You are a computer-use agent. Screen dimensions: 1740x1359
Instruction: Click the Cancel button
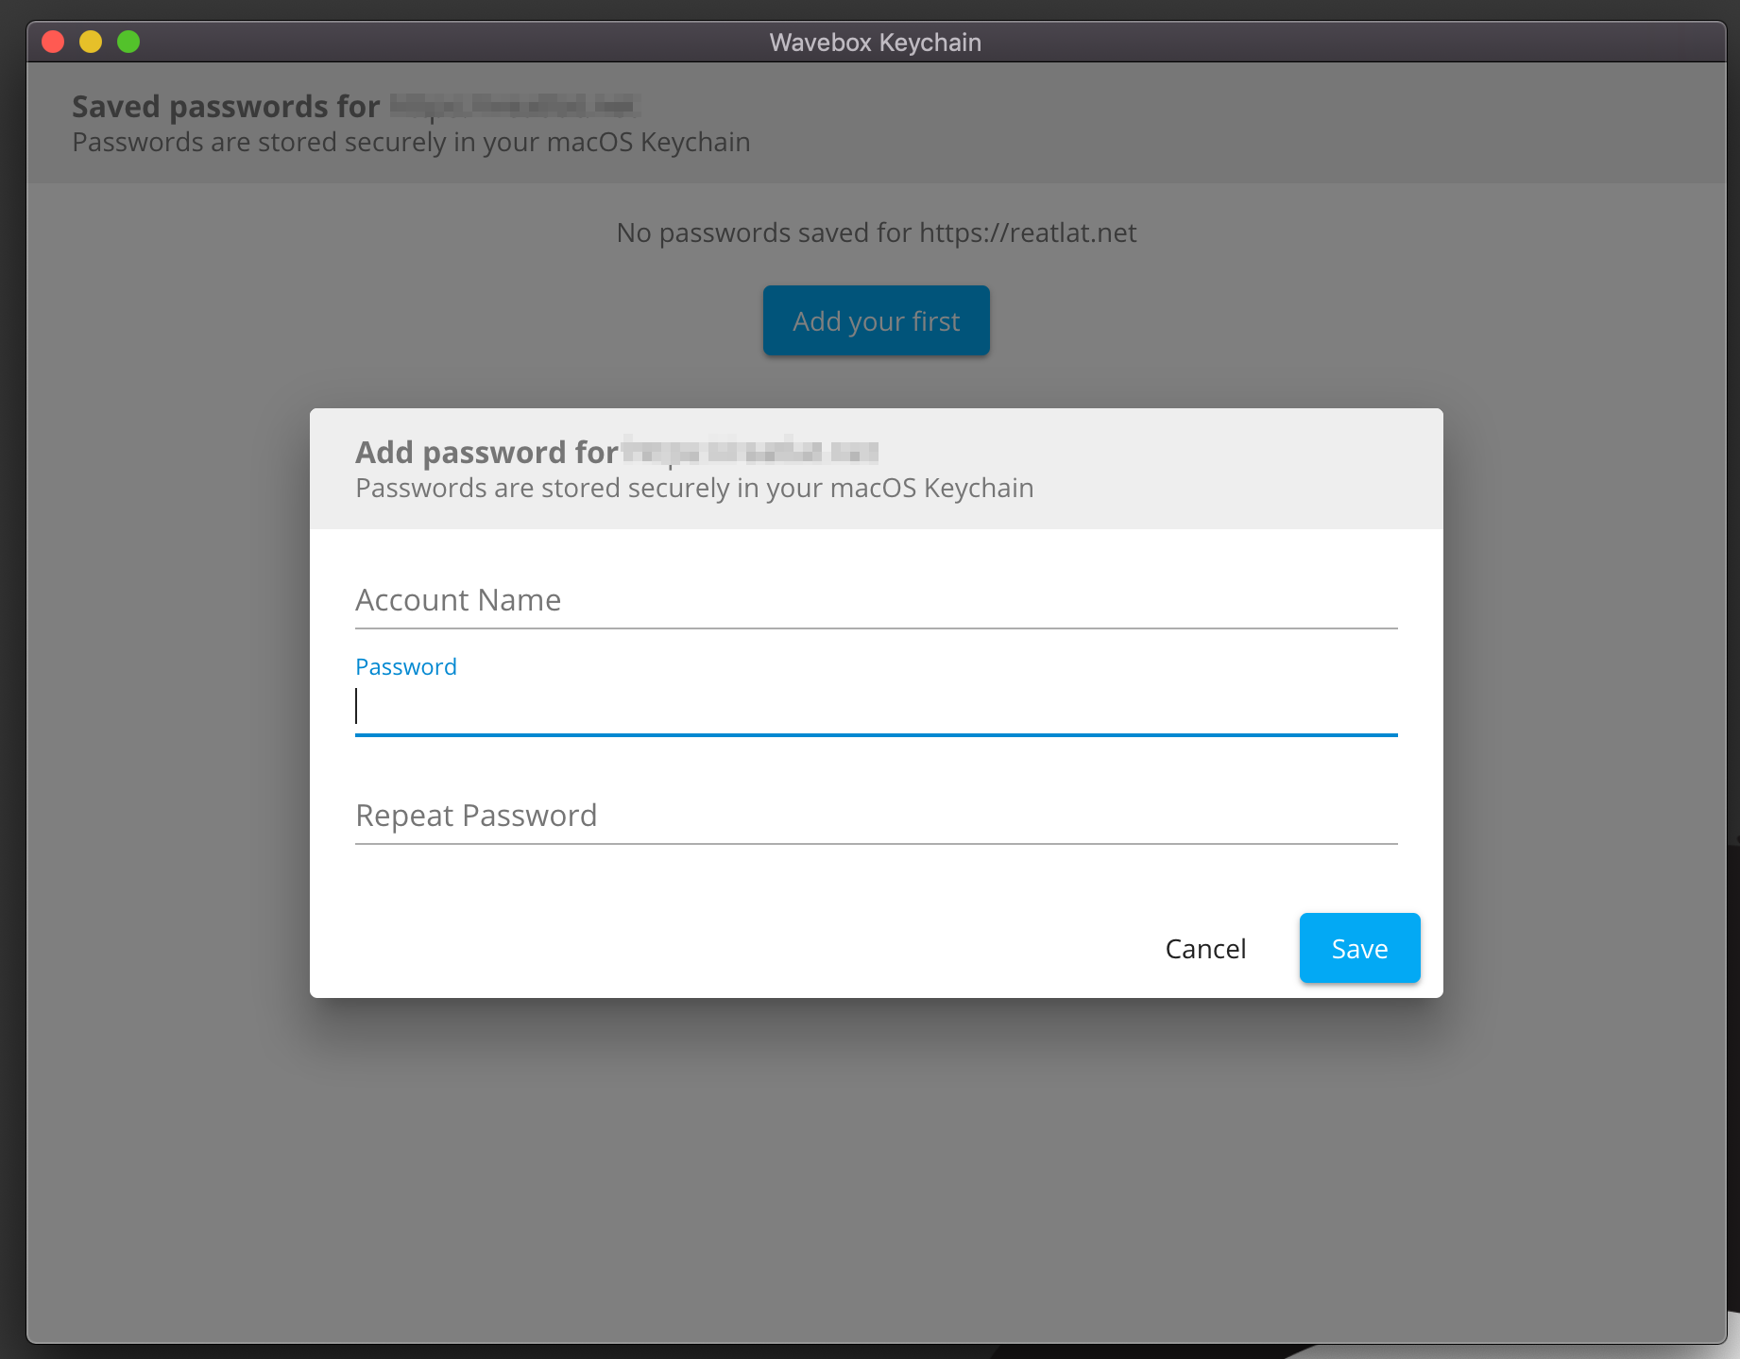(x=1205, y=948)
